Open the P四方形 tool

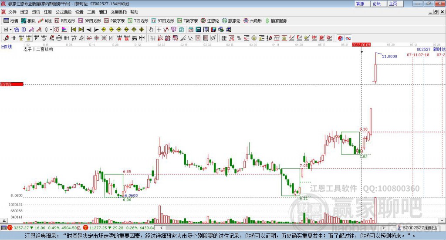(x=65, y=21)
